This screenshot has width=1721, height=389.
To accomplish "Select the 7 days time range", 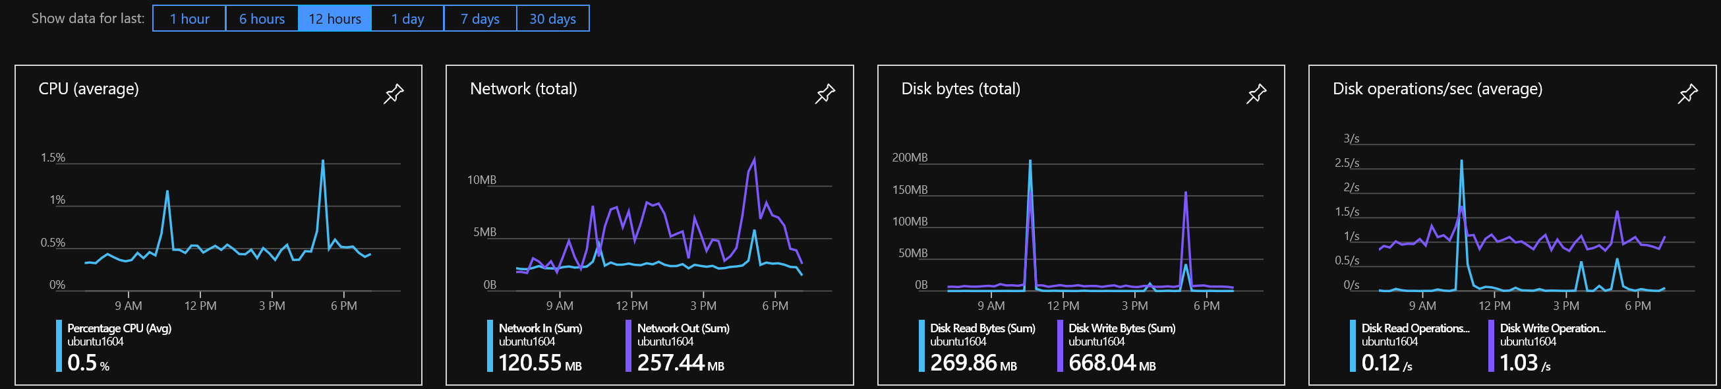I will (x=479, y=18).
